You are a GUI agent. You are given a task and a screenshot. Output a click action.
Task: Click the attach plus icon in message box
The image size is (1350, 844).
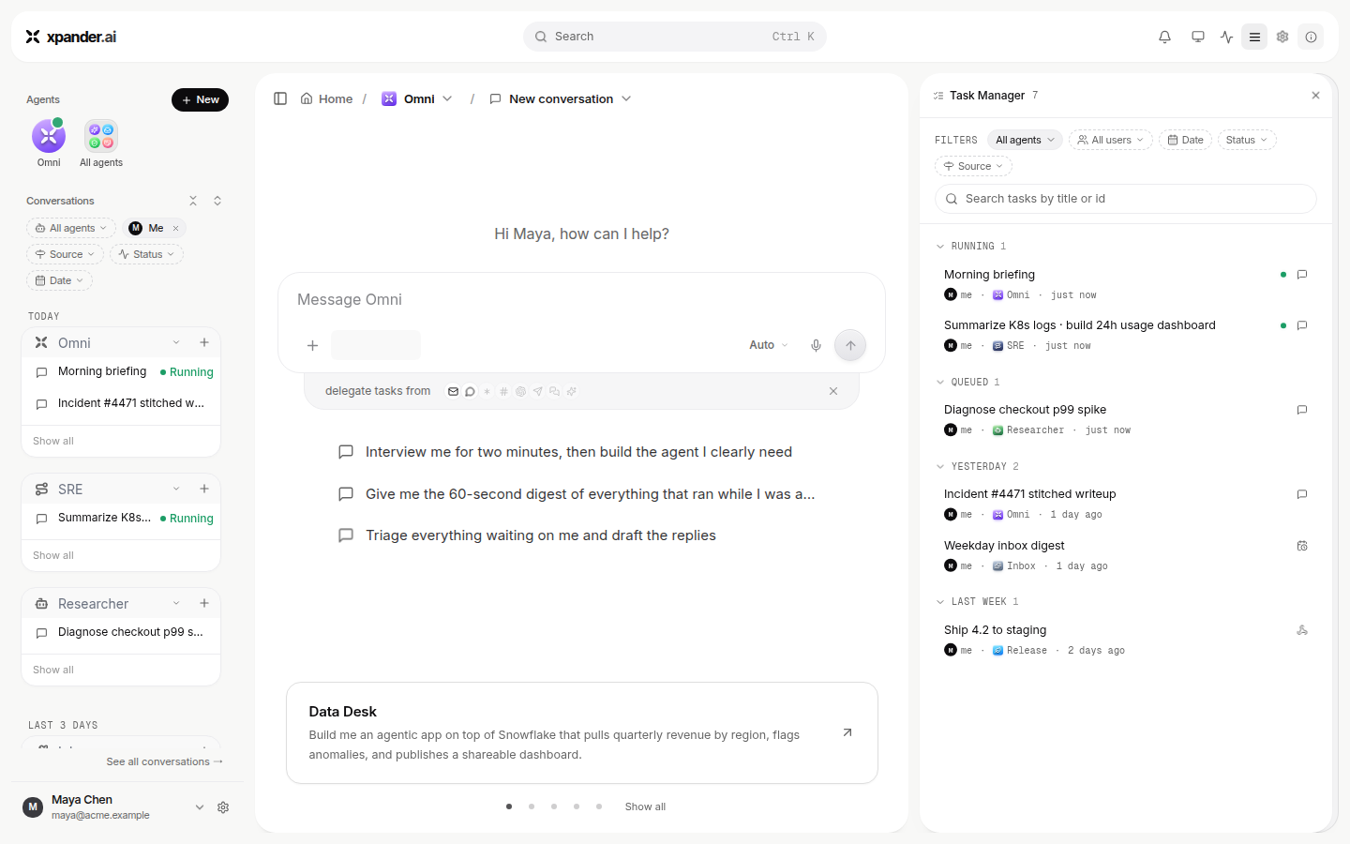(313, 345)
